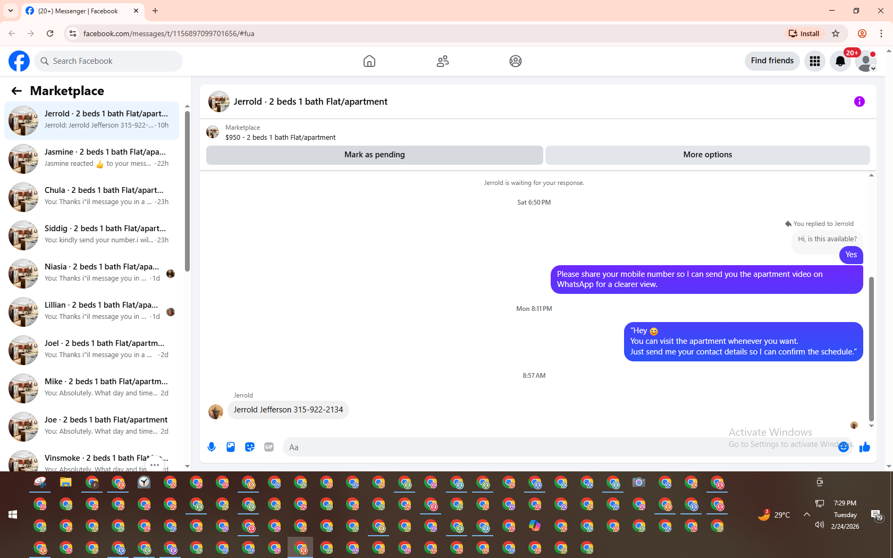The image size is (893, 558).
Task: Reload the page
Action: point(50,33)
